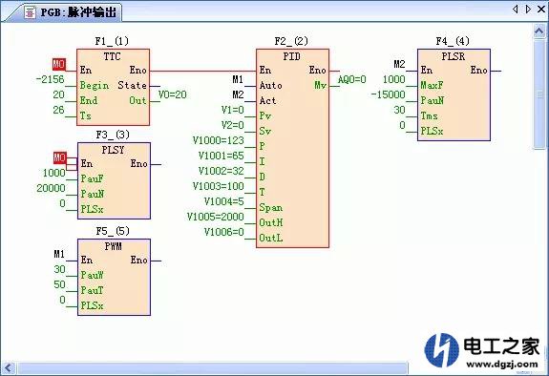Click the F5_(5) block label

pyautogui.click(x=113, y=231)
